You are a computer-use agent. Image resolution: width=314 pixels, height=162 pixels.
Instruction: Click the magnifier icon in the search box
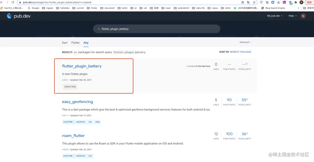[x=99, y=29]
